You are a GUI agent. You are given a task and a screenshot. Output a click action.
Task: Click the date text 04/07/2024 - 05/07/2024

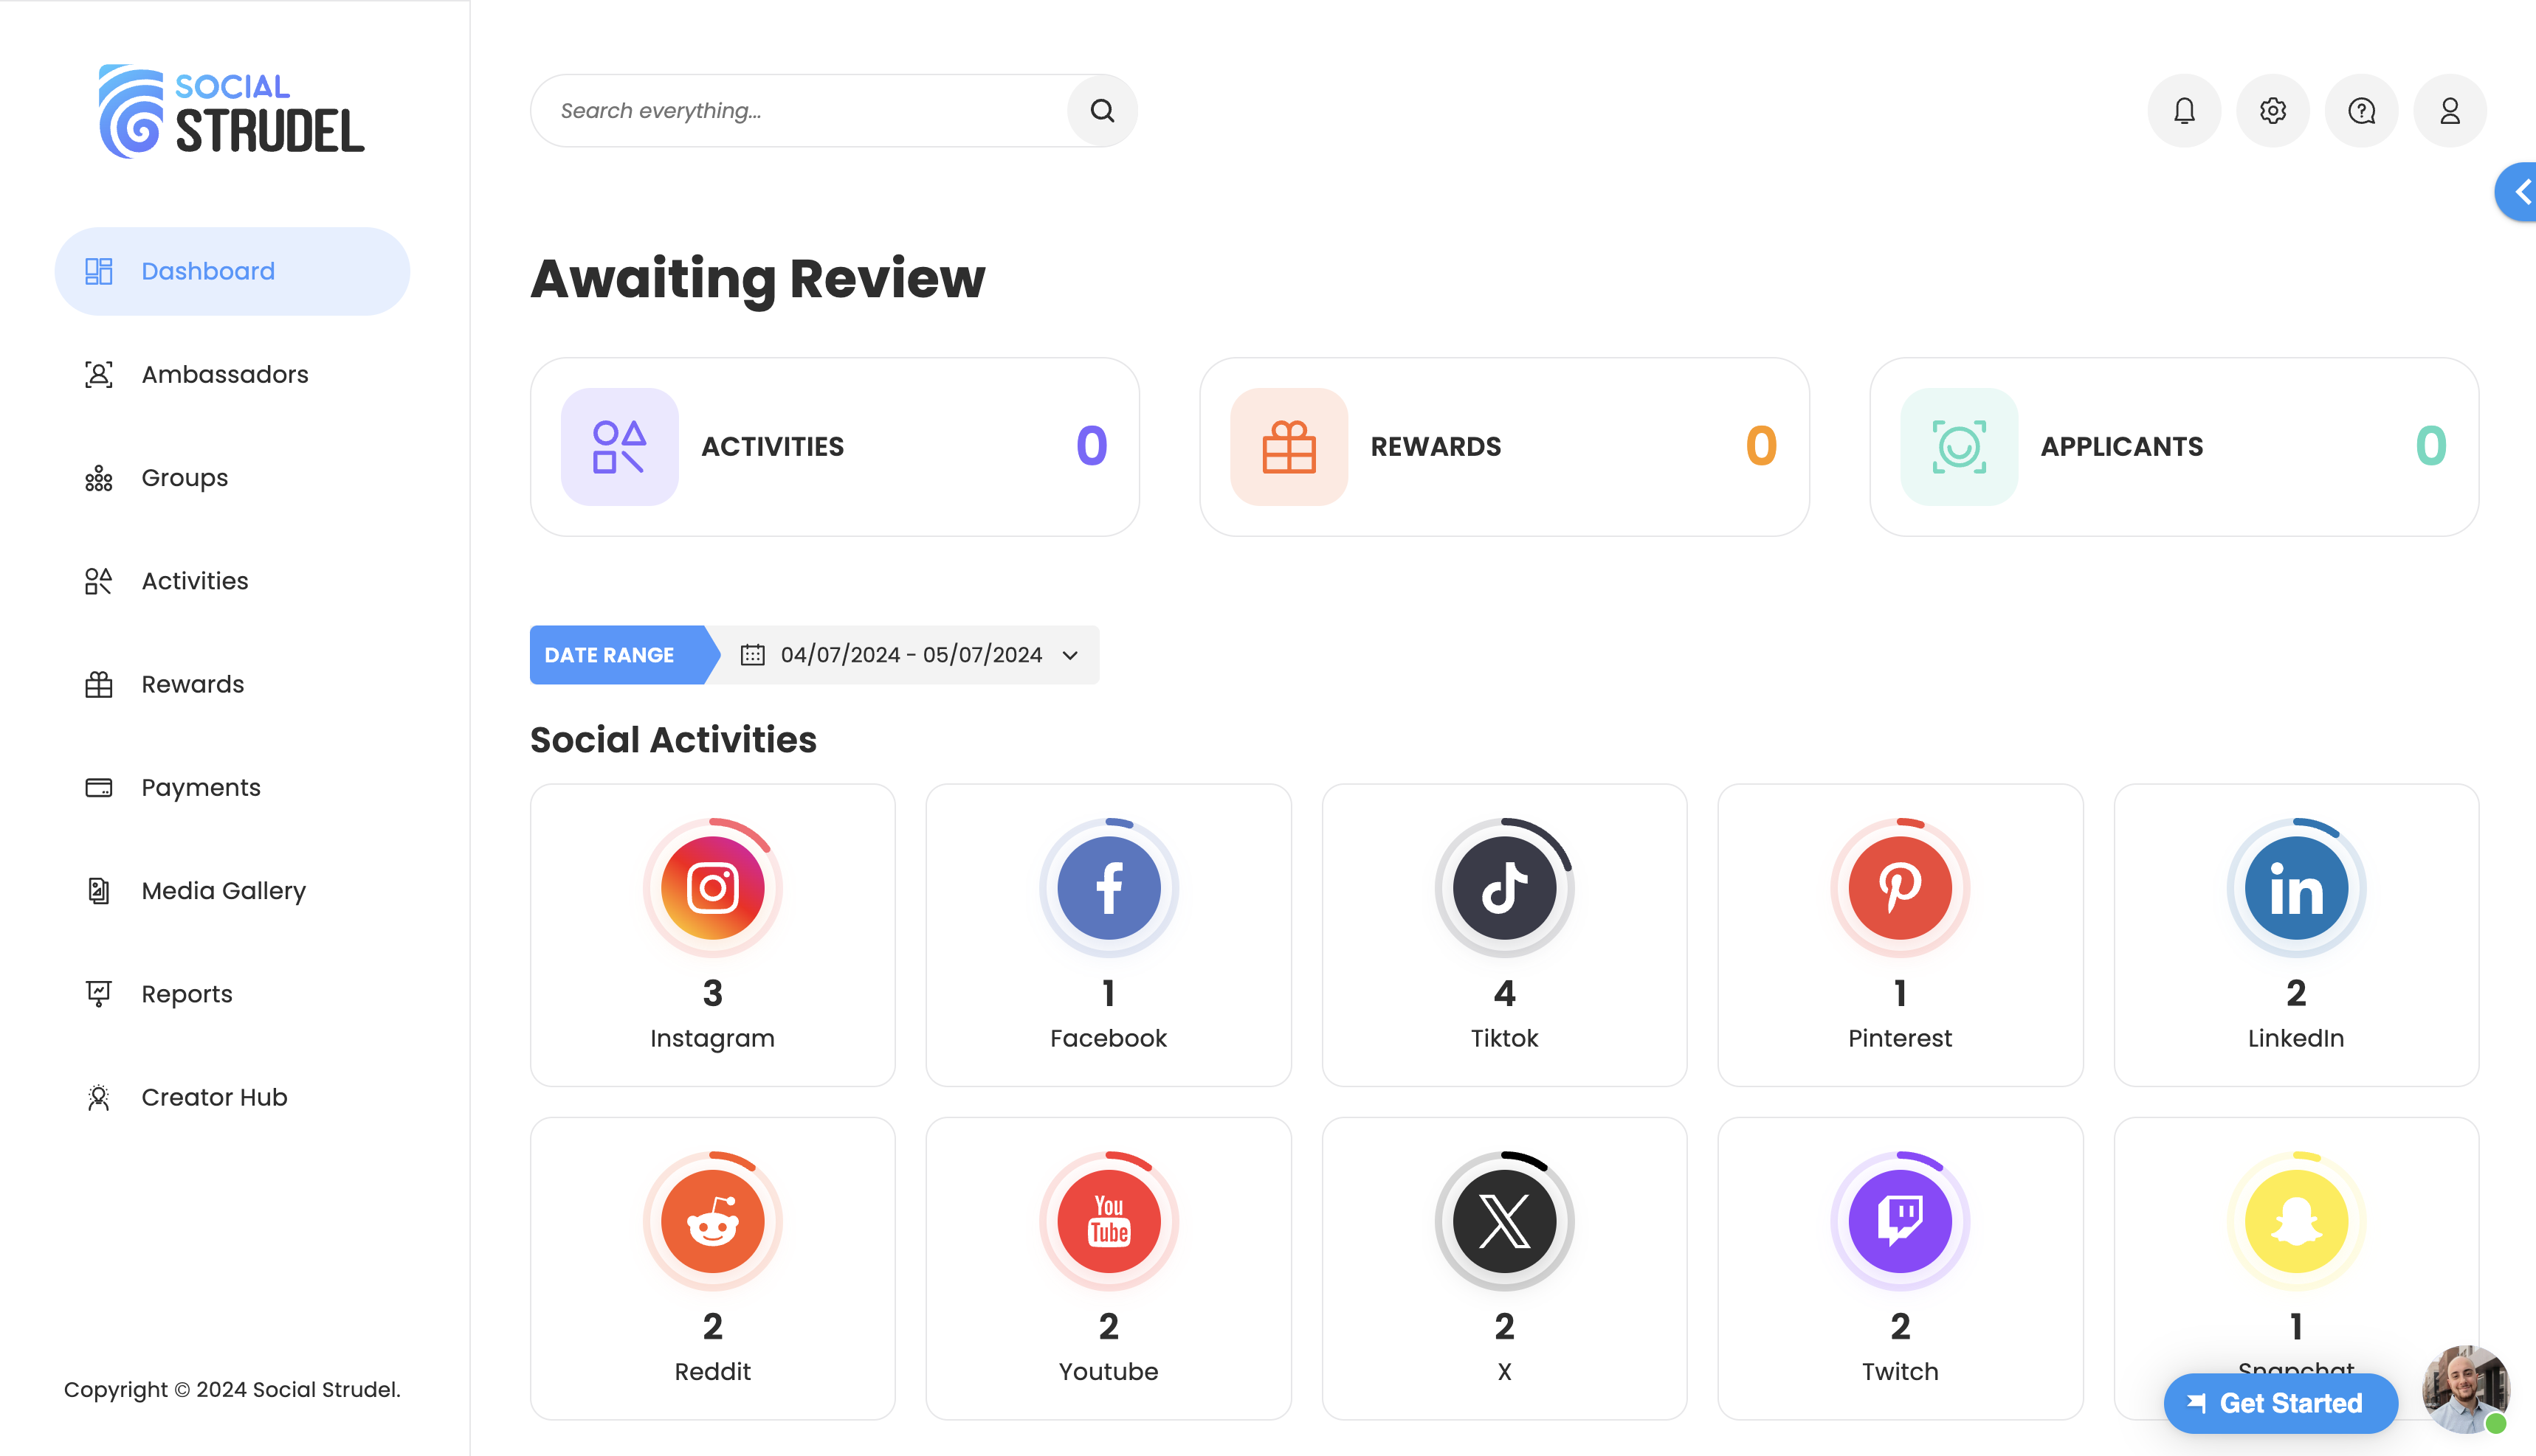912,655
